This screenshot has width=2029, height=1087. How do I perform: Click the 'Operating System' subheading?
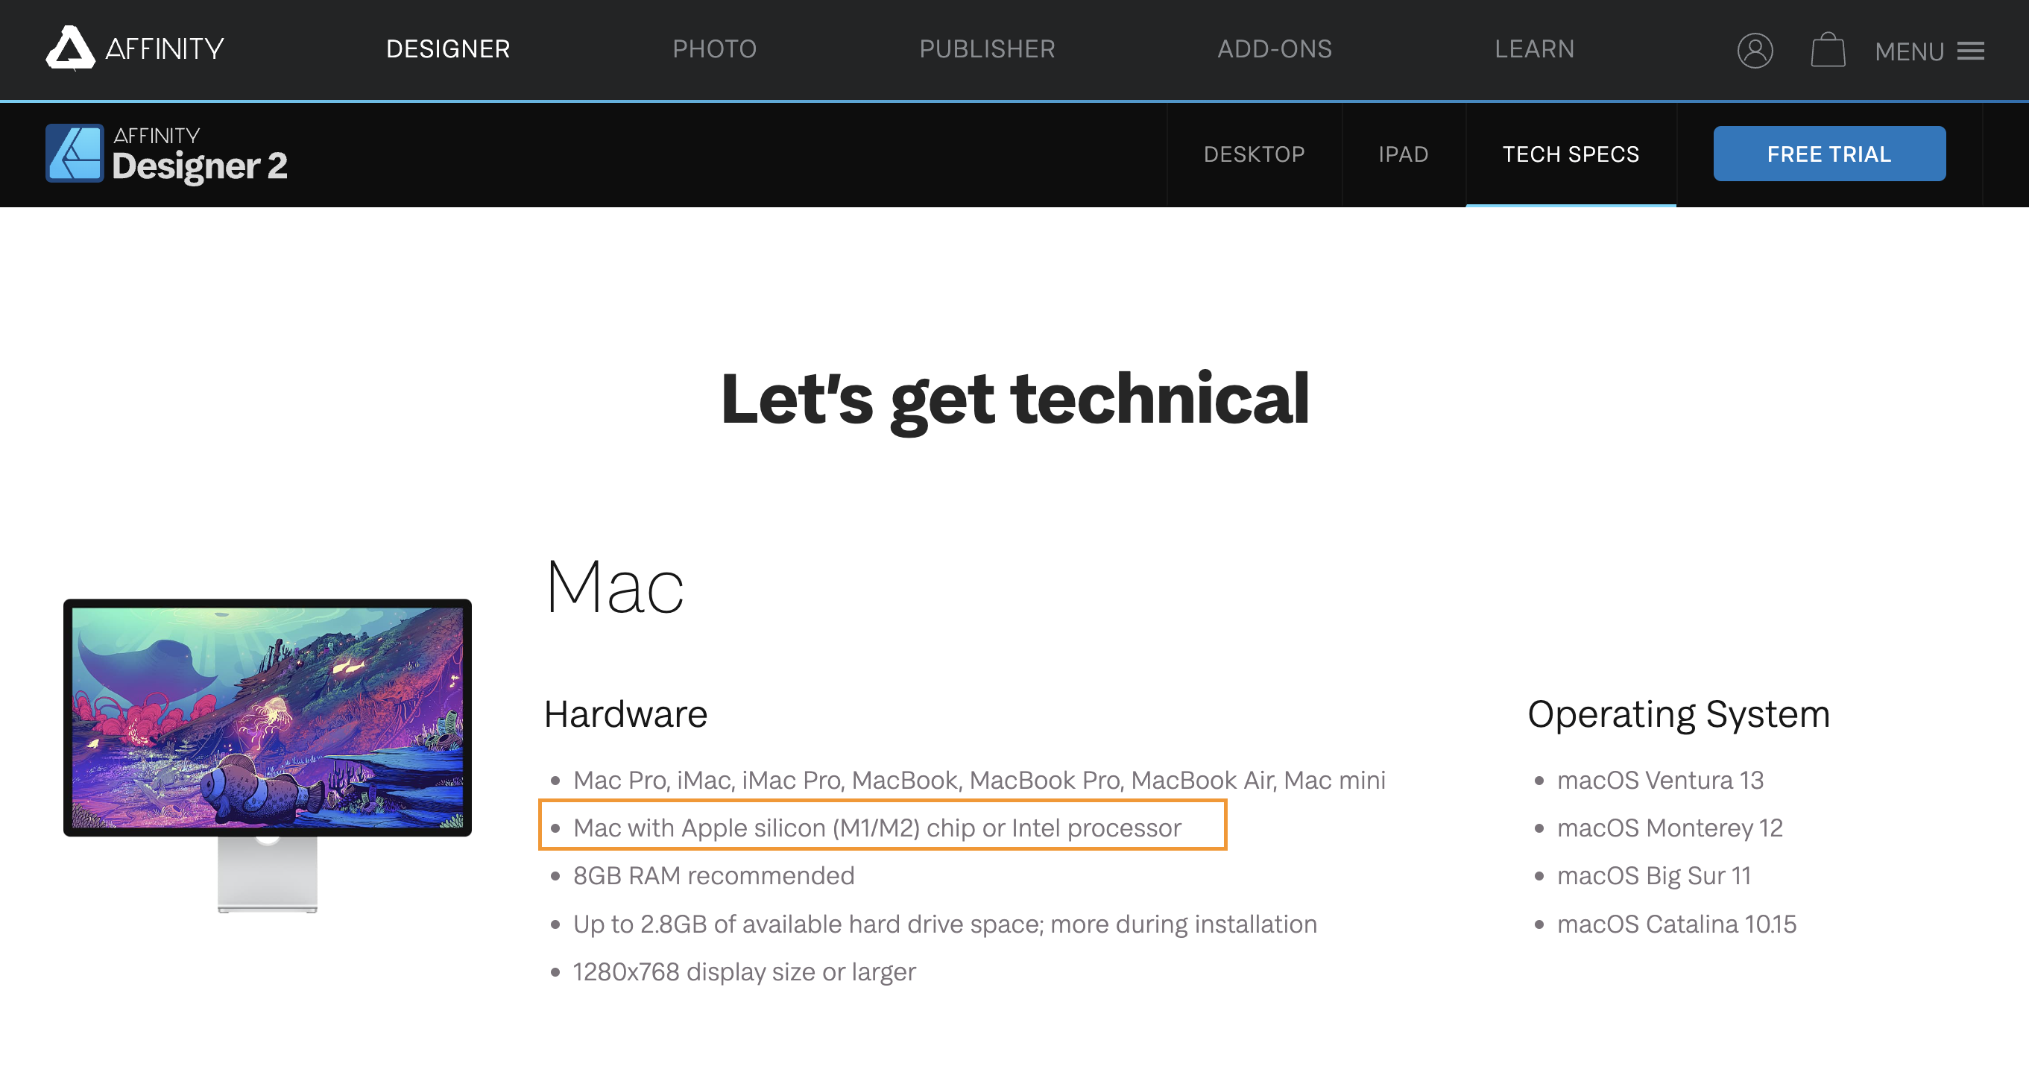pos(1679,714)
